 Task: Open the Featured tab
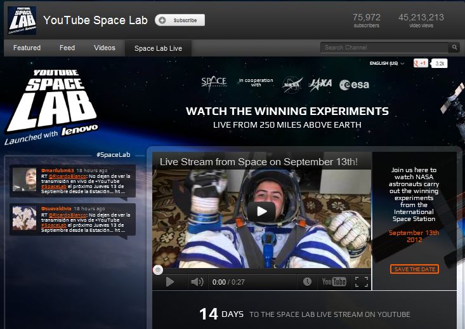point(27,48)
